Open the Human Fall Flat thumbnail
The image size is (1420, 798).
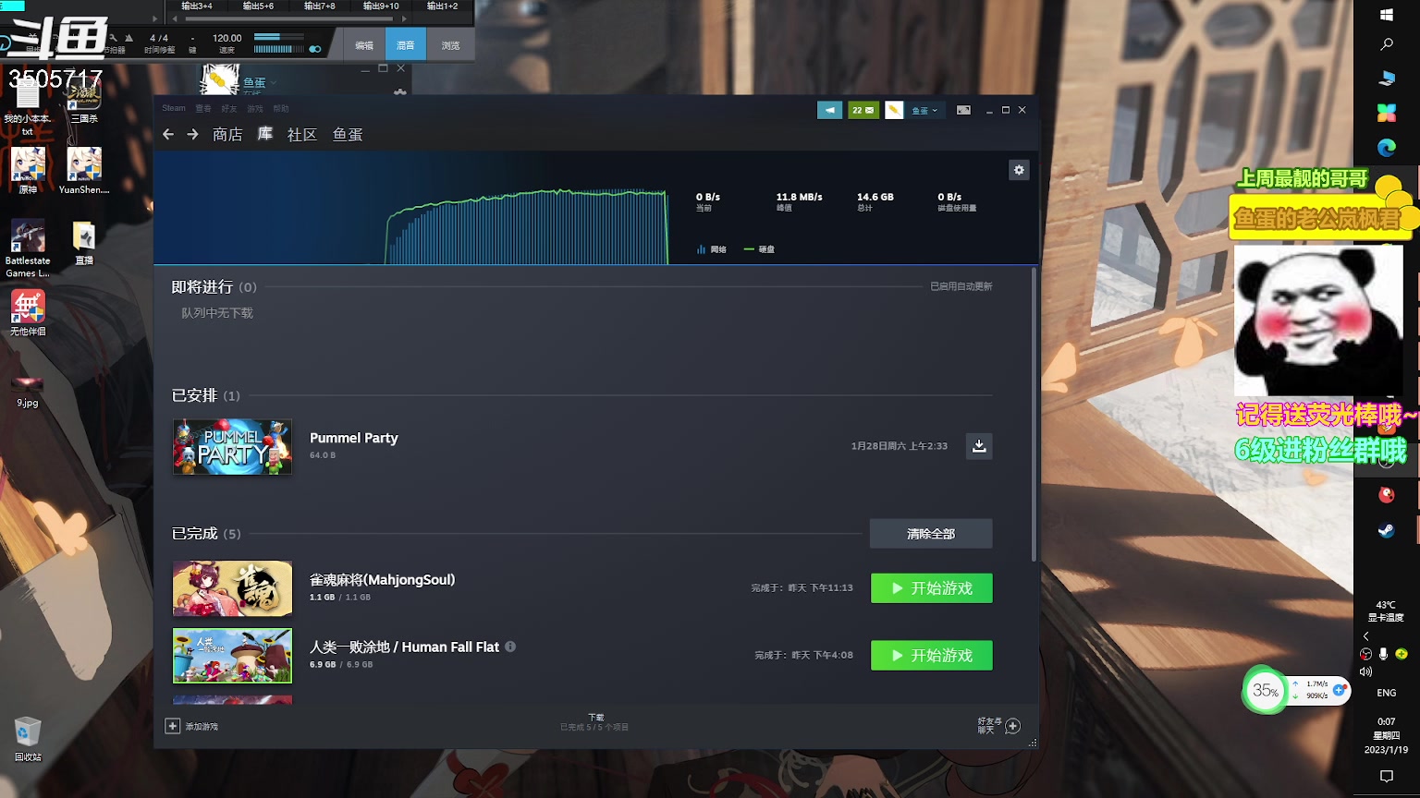(x=232, y=656)
